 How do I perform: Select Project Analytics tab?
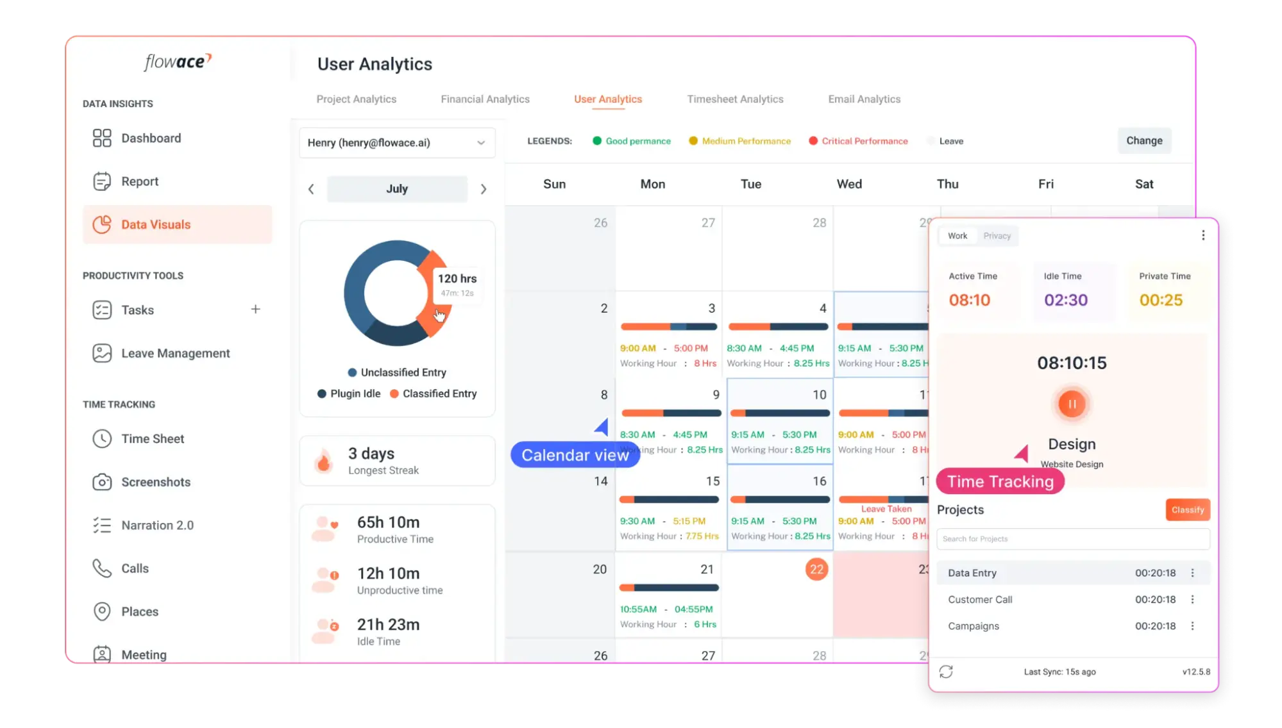pos(357,99)
